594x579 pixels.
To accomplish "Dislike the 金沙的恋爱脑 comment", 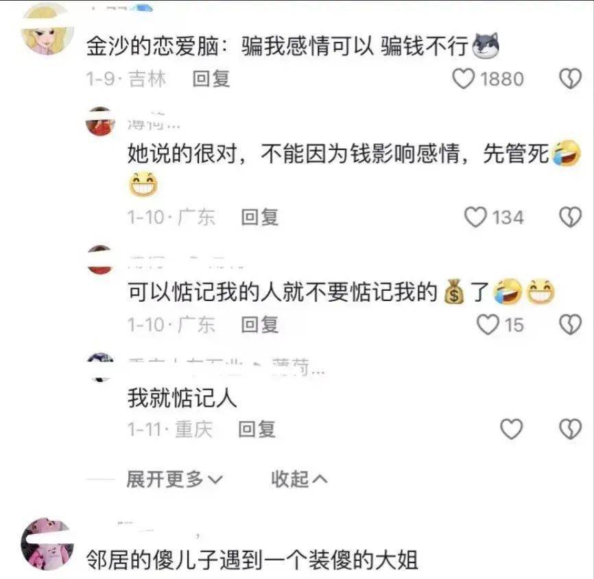I will (570, 79).
